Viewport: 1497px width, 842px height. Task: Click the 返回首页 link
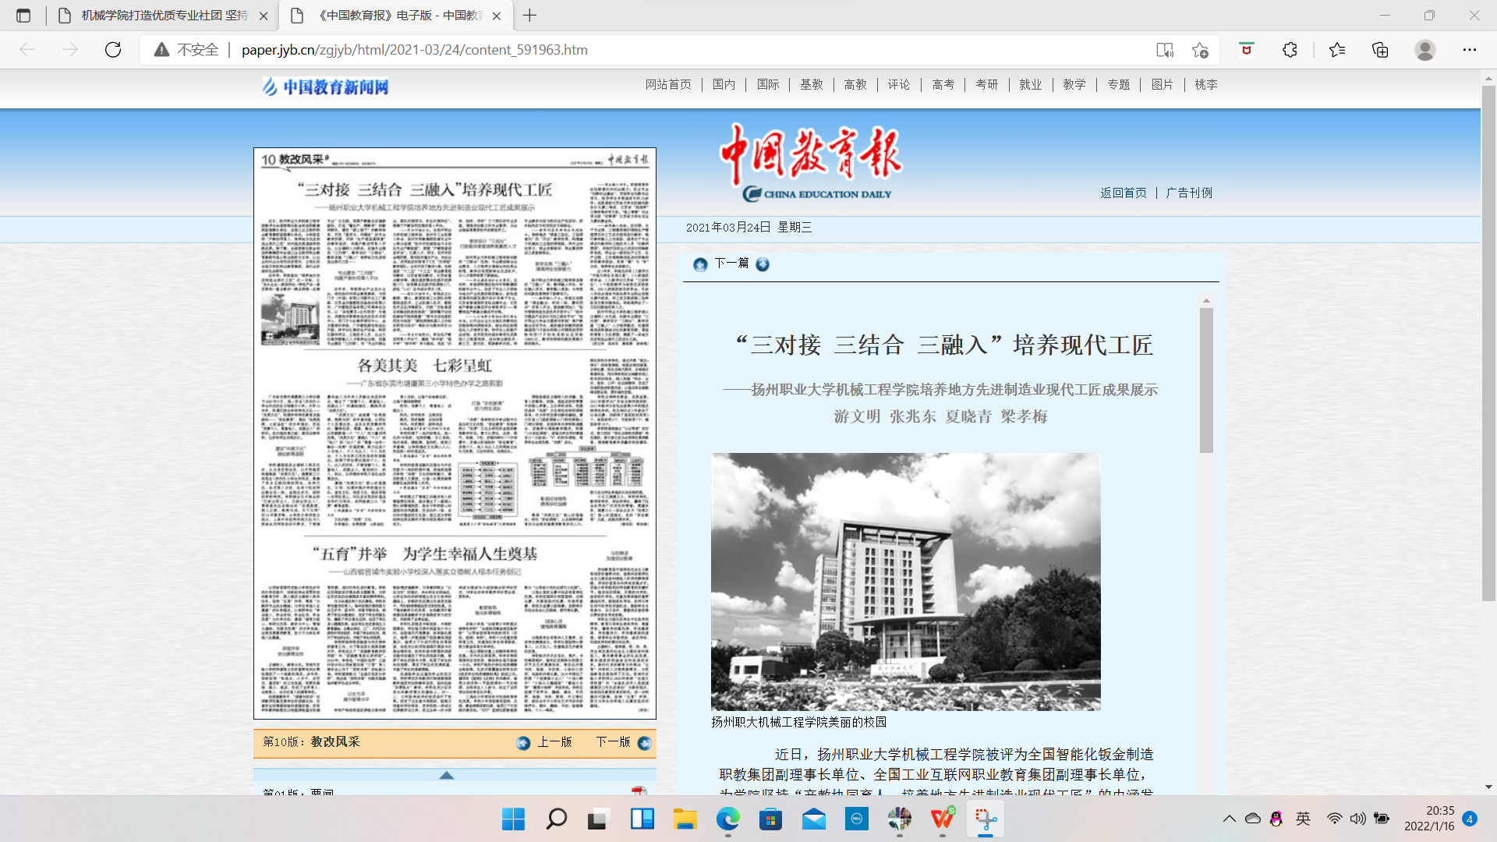click(x=1123, y=193)
